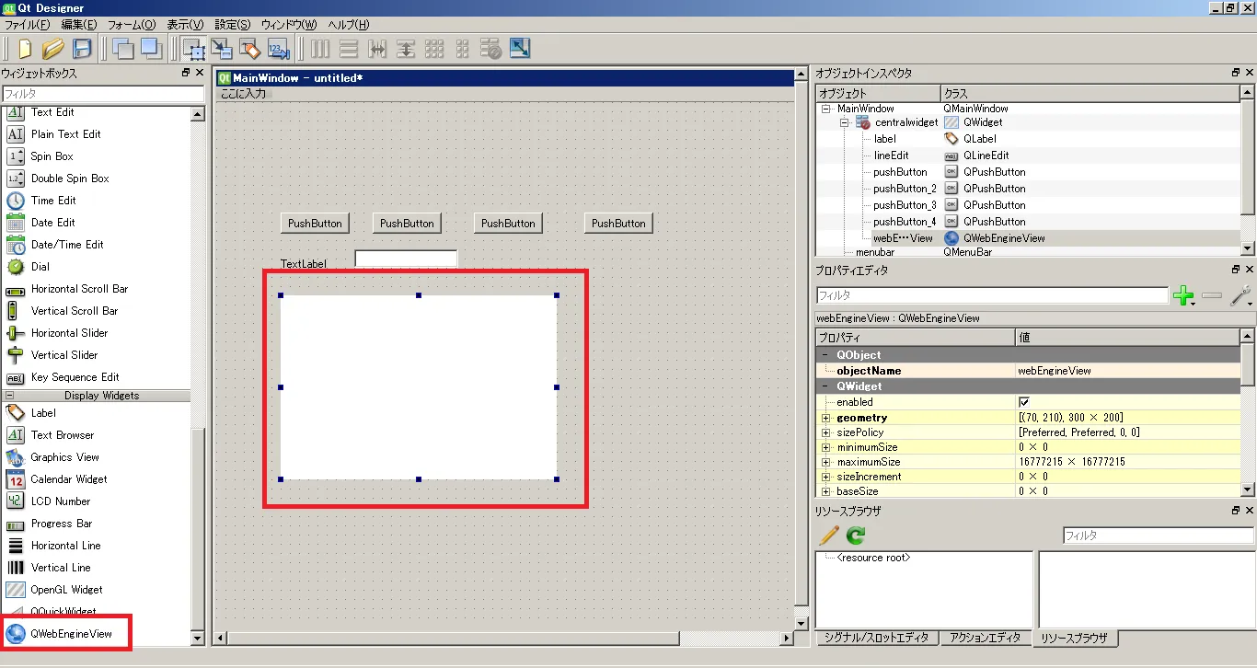The image size is (1257, 668).
Task: Expand the sizePolicy property row
Action: 825,432
